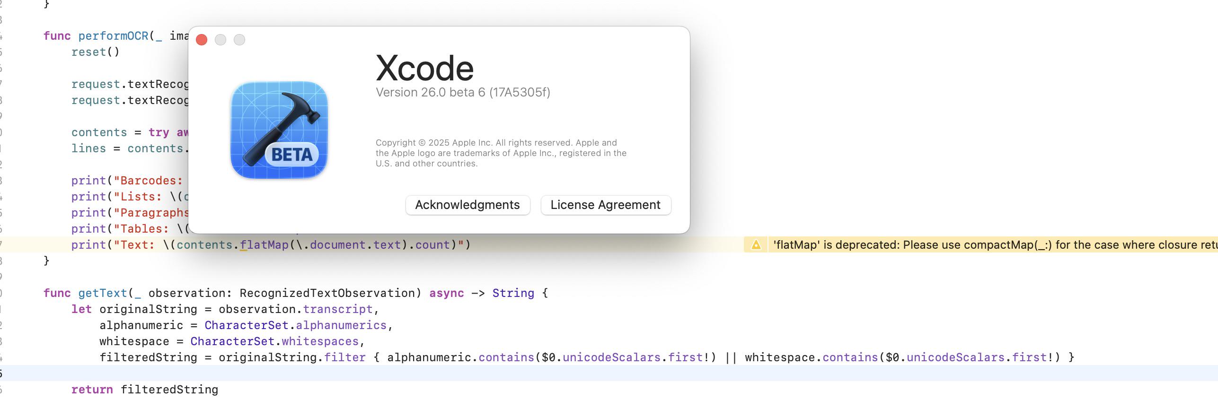Screen dimensions: 1218x400
Task: Click document key path in flatMap call
Action: [338, 245]
